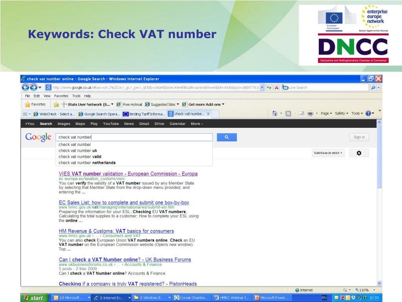The image size is (402, 302).
Task: Click the Windows start button
Action: pyautogui.click(x=35, y=298)
